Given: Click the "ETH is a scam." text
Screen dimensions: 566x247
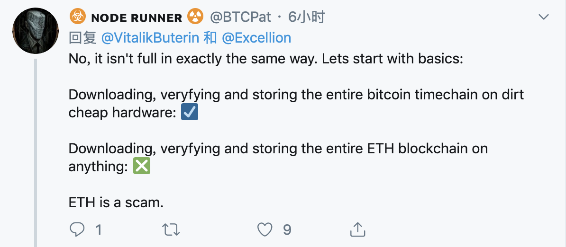Looking at the screenshot, I should click(x=116, y=203).
